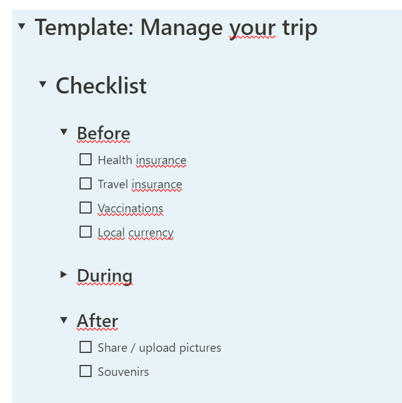This screenshot has height=403, width=402.
Task: Click the 'Health insurance' item text
Action: [142, 160]
